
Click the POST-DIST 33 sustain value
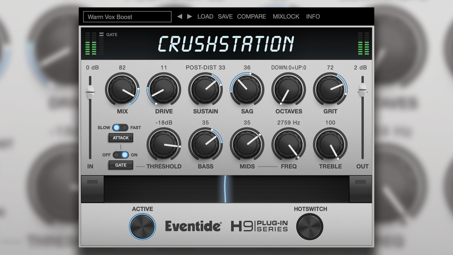205,68
